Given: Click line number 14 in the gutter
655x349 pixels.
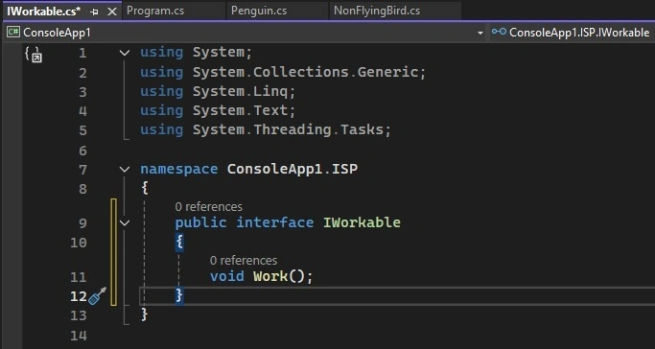Looking at the screenshot, I should pos(79,336).
